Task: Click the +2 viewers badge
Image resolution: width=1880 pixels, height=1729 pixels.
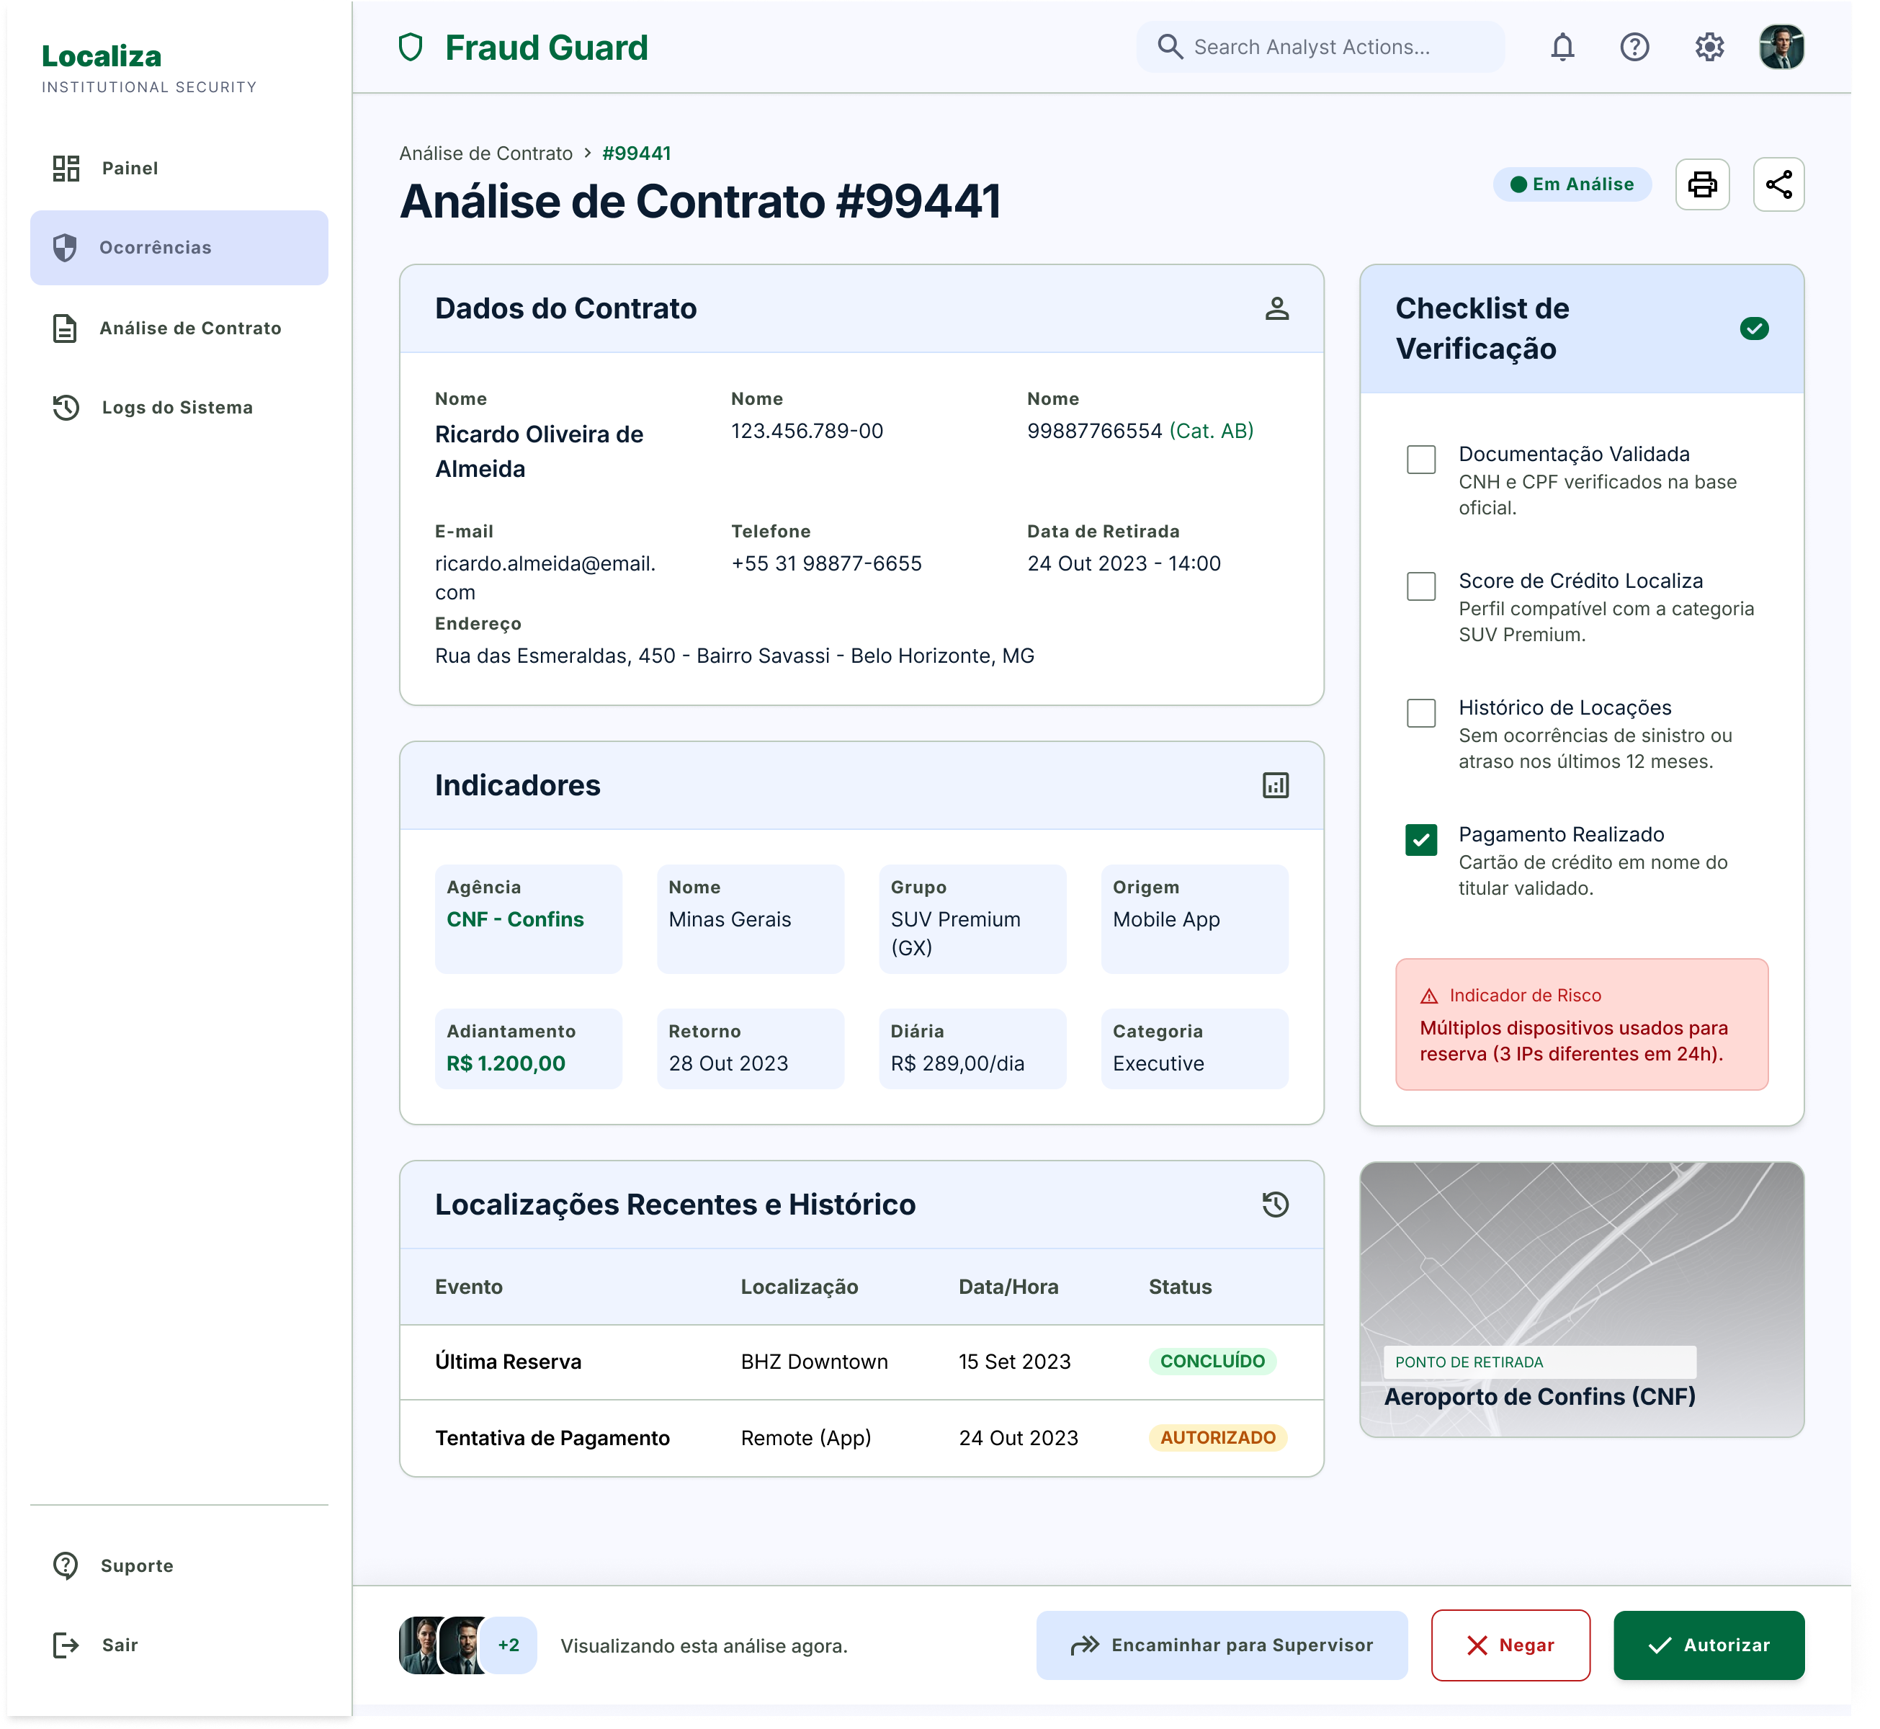Action: (x=508, y=1645)
